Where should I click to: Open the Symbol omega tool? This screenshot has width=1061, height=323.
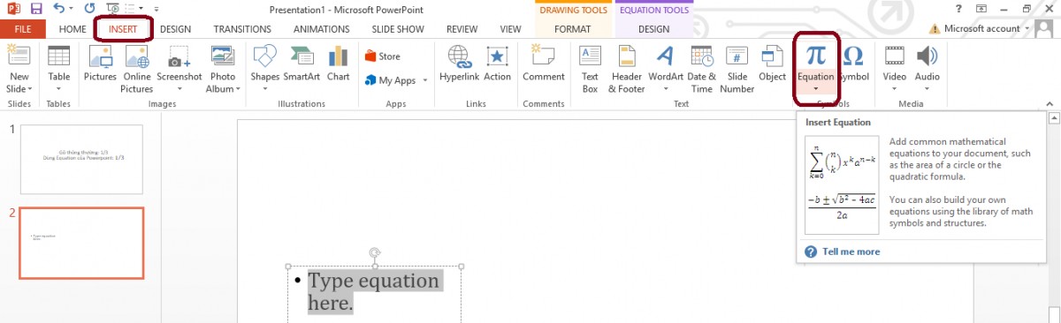coord(853,64)
